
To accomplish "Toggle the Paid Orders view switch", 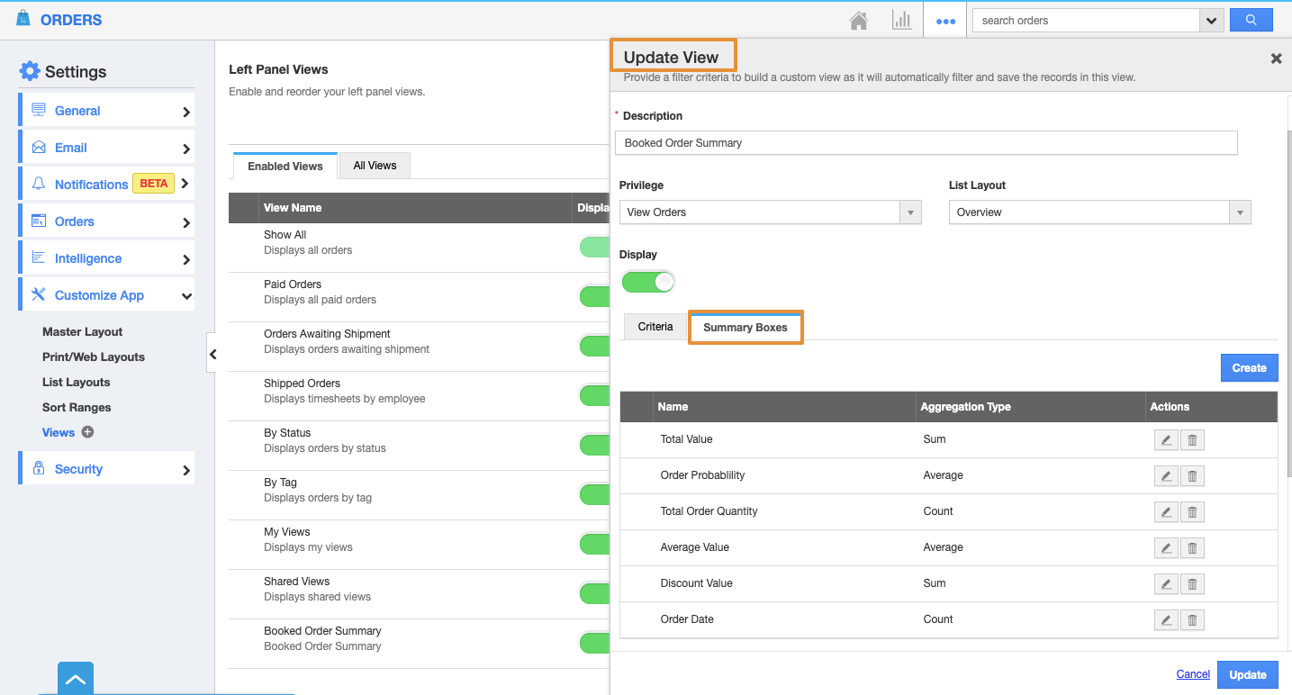I will 594,296.
